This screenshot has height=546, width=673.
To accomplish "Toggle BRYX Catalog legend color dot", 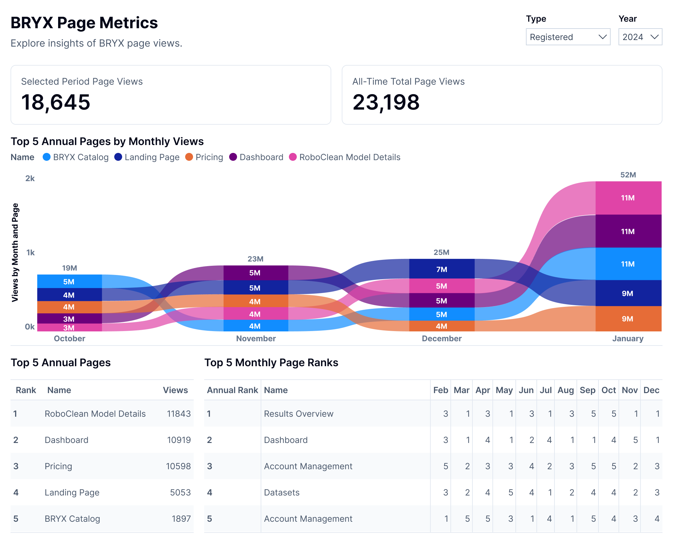I will [x=47, y=157].
